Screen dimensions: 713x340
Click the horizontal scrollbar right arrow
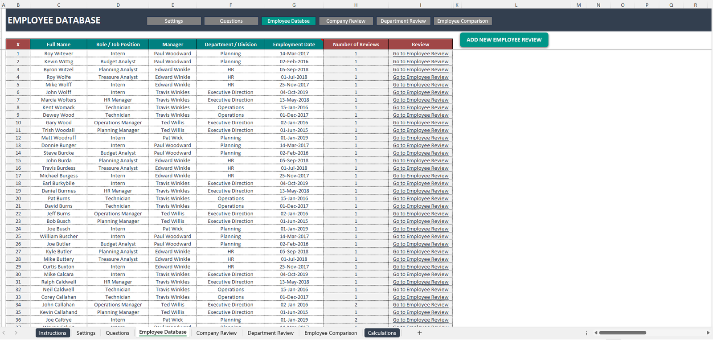point(708,333)
